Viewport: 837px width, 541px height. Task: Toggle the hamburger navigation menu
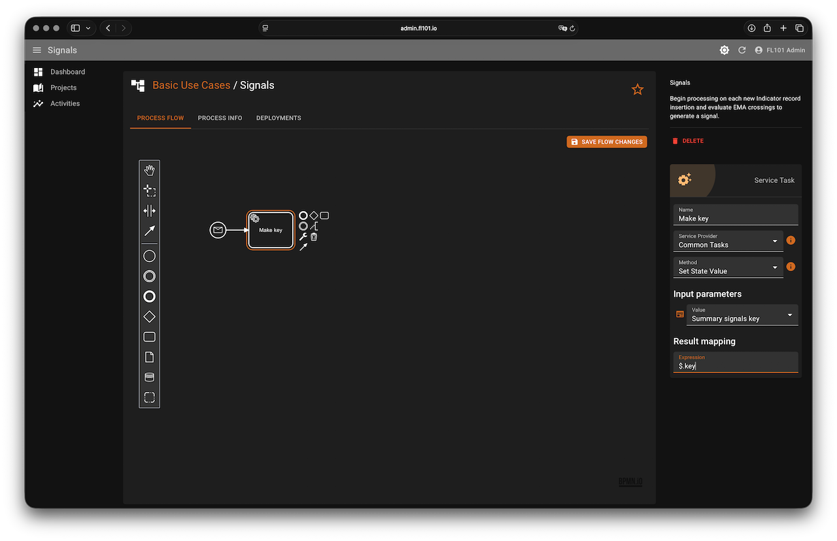(37, 50)
